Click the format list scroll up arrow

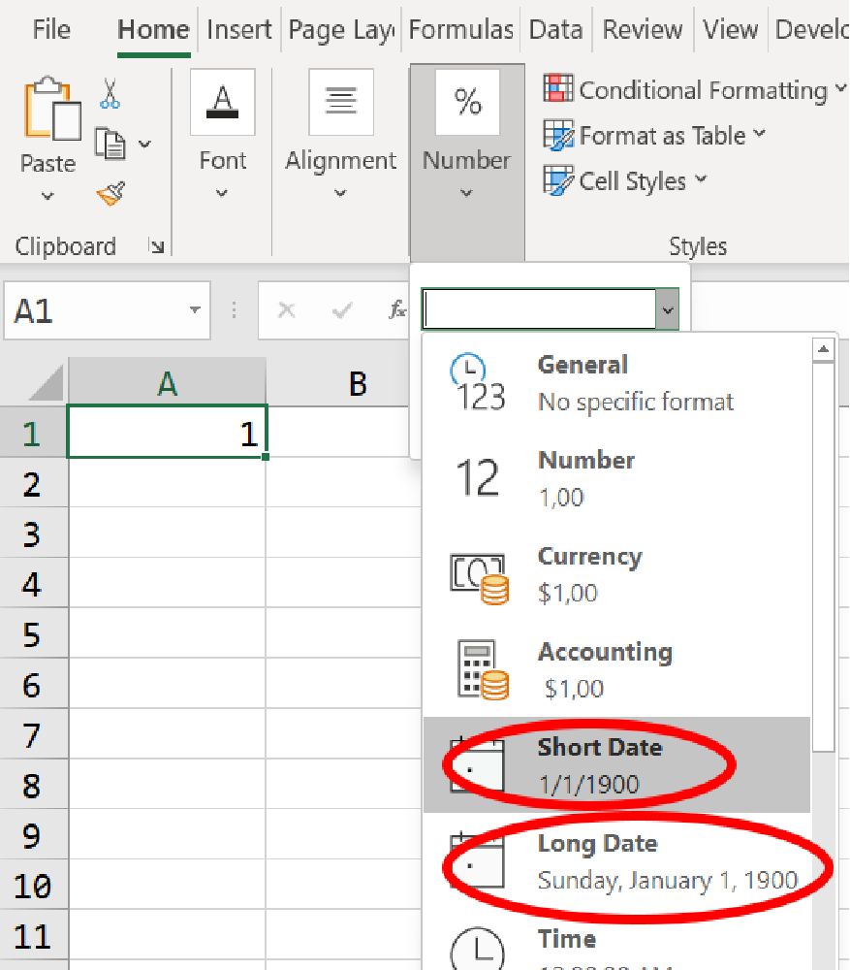click(x=824, y=350)
